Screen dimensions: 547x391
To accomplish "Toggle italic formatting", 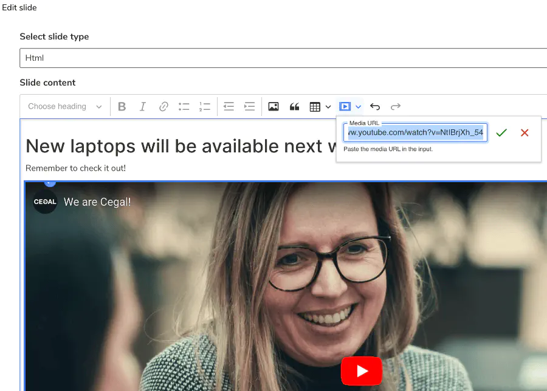I will pos(142,106).
